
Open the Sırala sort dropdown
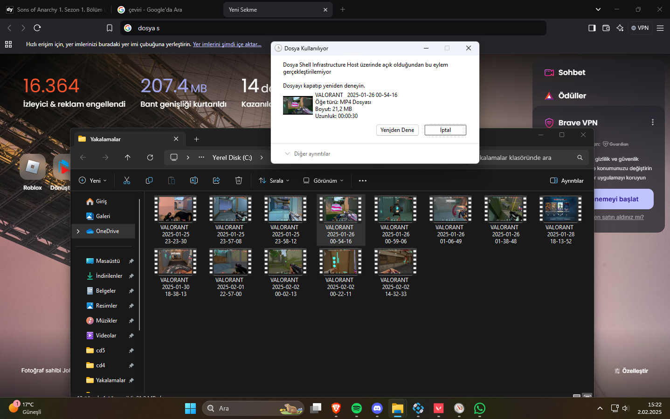coord(274,180)
